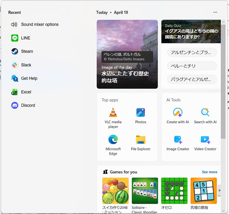This screenshot has width=229, height=214.
Task: Launch LINE from its green icon
Action: 15,38
